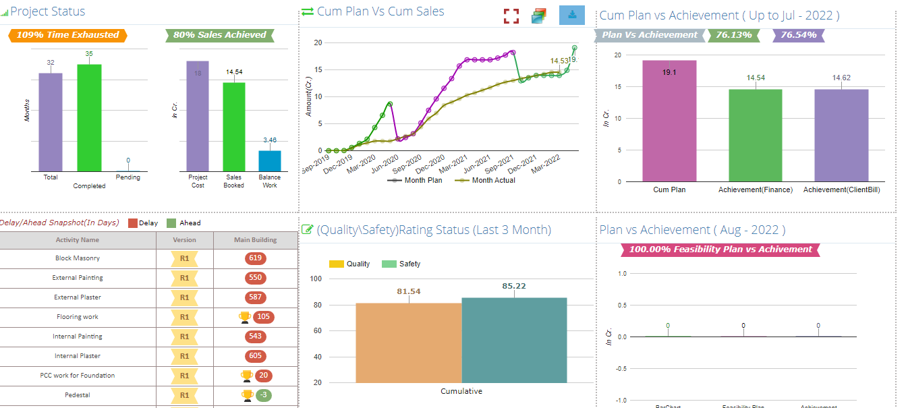Click the green swap arrows icon

[x=308, y=11]
